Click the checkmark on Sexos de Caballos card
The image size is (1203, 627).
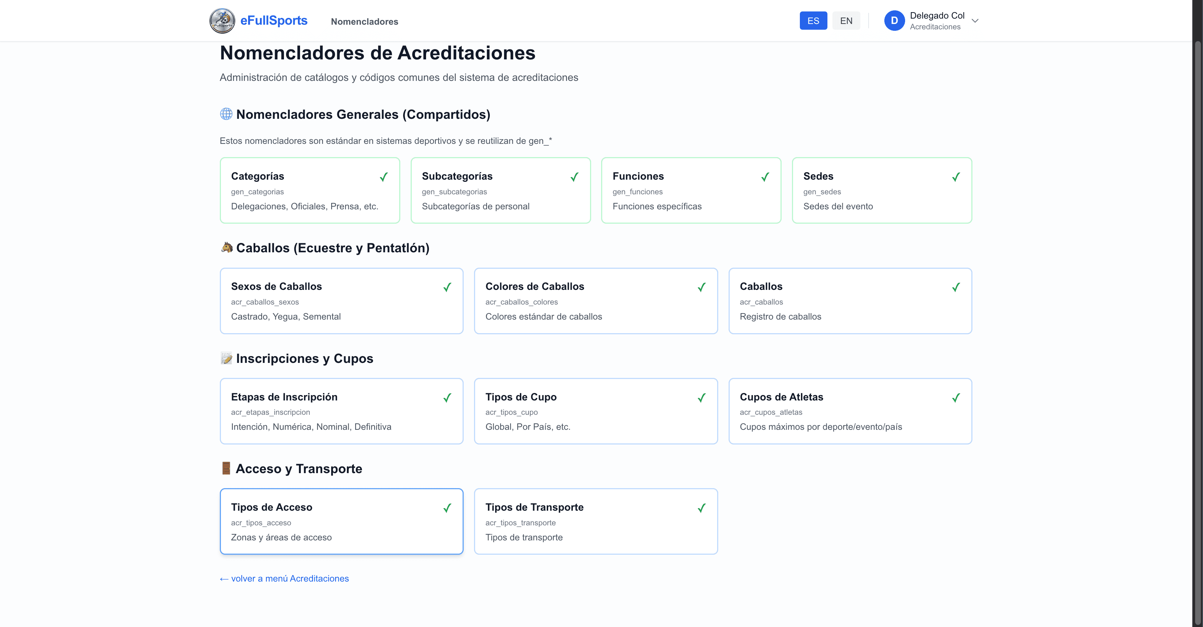tap(448, 287)
